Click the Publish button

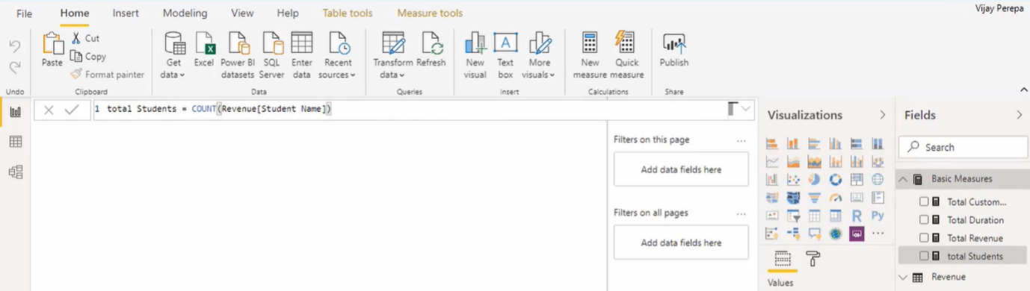(x=674, y=51)
